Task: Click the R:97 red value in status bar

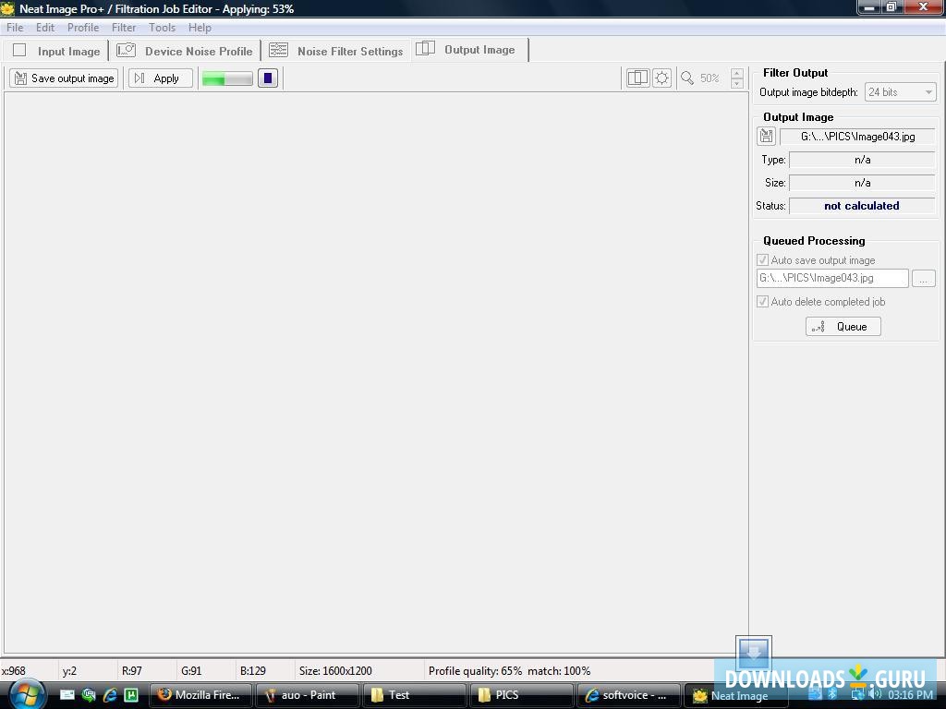Action: 132,671
